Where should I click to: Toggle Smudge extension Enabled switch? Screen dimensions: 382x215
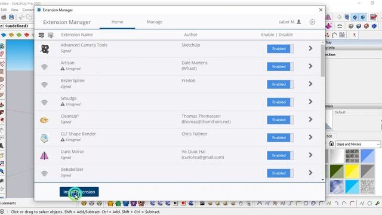point(280,102)
